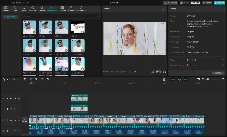Open the layout dropdown in title bar
Viewport: 227px width, 137px height.
click(x=159, y=3)
